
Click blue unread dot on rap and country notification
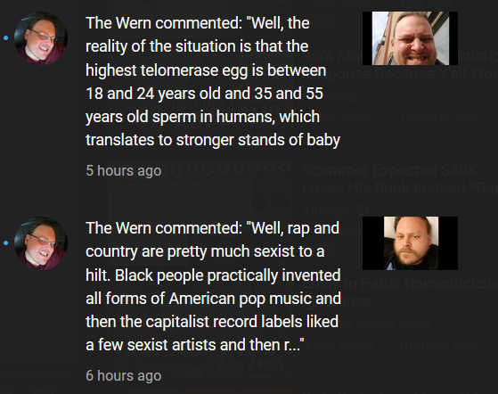click(x=5, y=243)
